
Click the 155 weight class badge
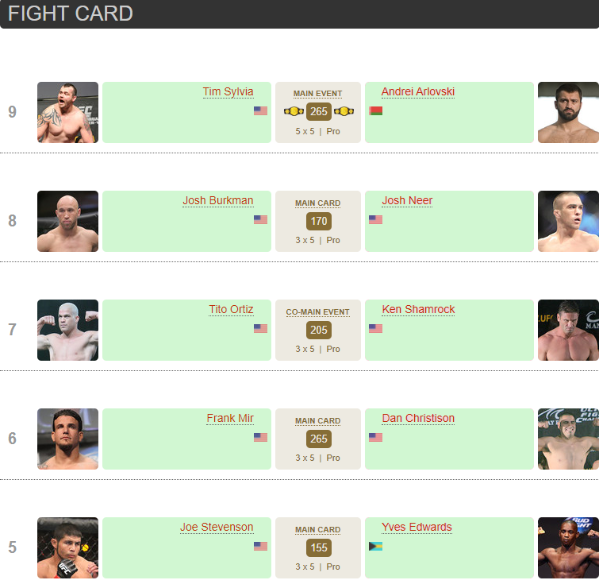click(319, 547)
